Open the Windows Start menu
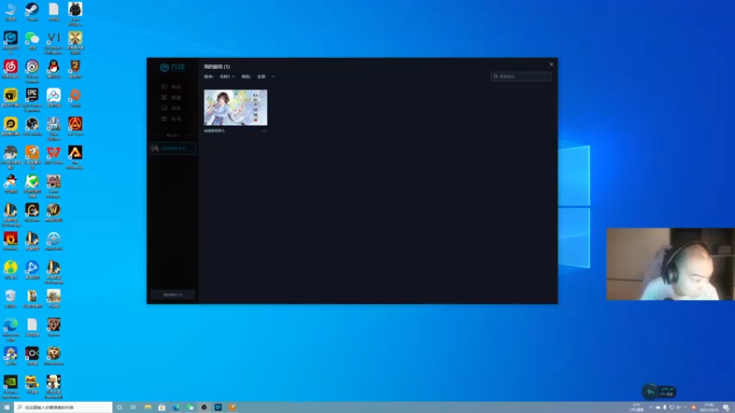The image size is (735, 413). pyautogui.click(x=6, y=407)
